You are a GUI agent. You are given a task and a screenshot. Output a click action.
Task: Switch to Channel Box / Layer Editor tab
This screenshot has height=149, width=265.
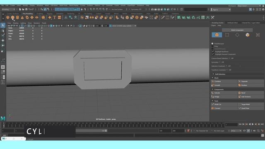pos(251,23)
